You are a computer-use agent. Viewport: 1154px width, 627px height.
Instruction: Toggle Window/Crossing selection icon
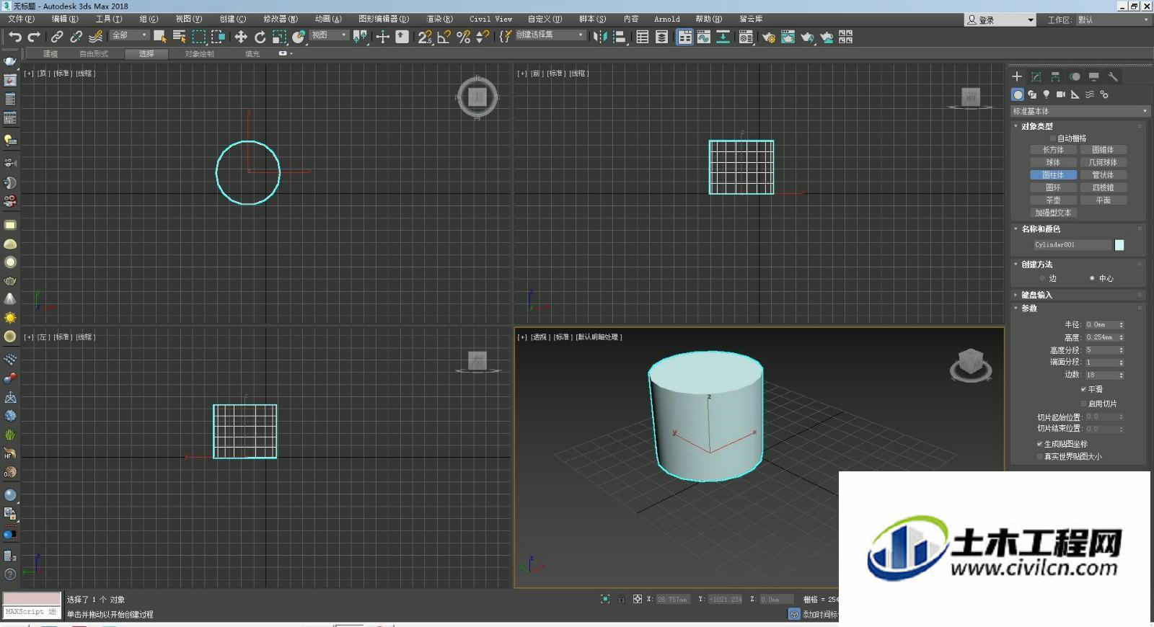(218, 37)
